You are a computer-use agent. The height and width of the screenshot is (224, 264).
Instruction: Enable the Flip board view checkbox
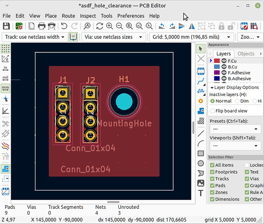coord(212,111)
